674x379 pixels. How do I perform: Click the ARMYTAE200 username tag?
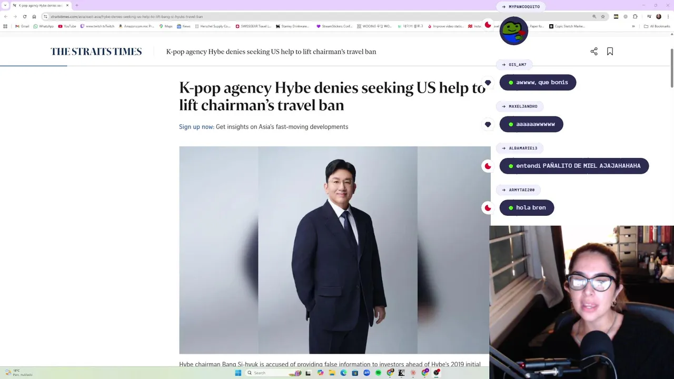[x=519, y=189]
